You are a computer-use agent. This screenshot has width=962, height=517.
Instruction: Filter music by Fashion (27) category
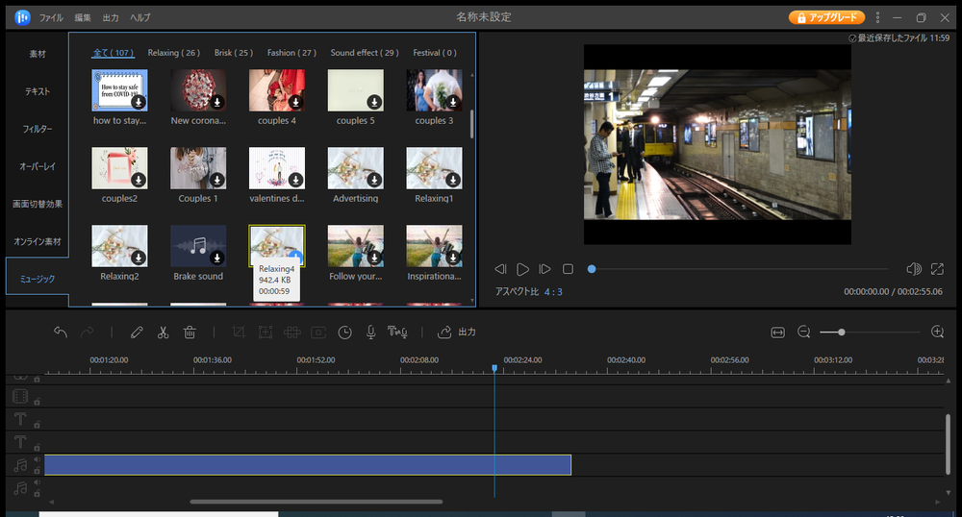292,53
